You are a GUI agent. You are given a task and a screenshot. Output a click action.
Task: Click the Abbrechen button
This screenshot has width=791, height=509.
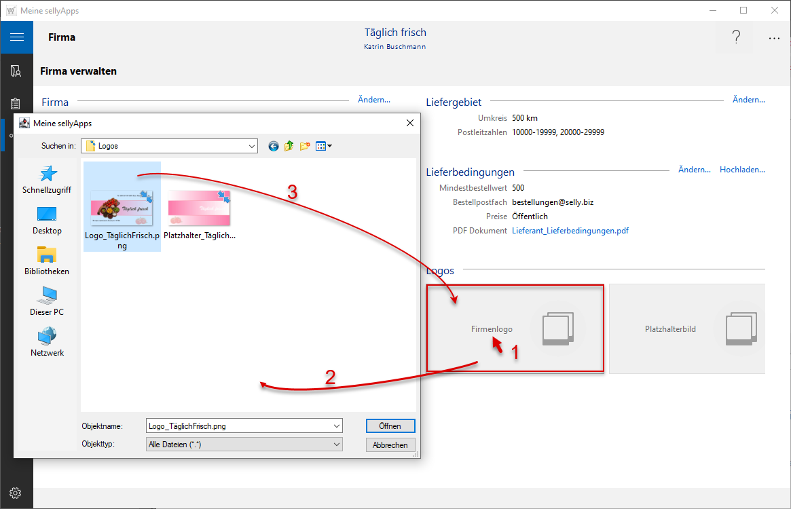click(x=390, y=445)
